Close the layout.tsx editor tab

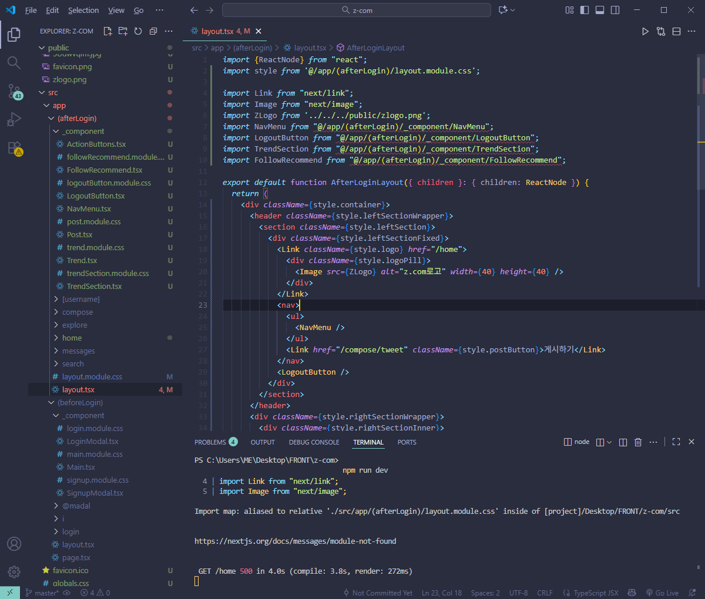pyautogui.click(x=258, y=31)
